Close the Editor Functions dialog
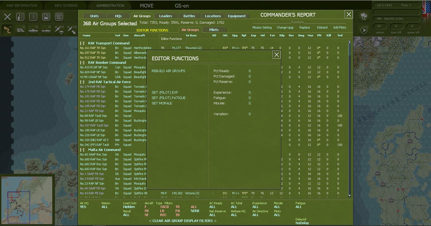This screenshot has height=226, width=431. point(277,55)
